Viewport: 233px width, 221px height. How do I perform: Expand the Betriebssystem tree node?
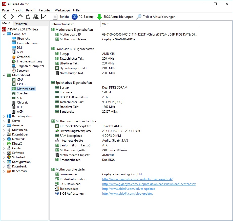[x=4, y=116]
